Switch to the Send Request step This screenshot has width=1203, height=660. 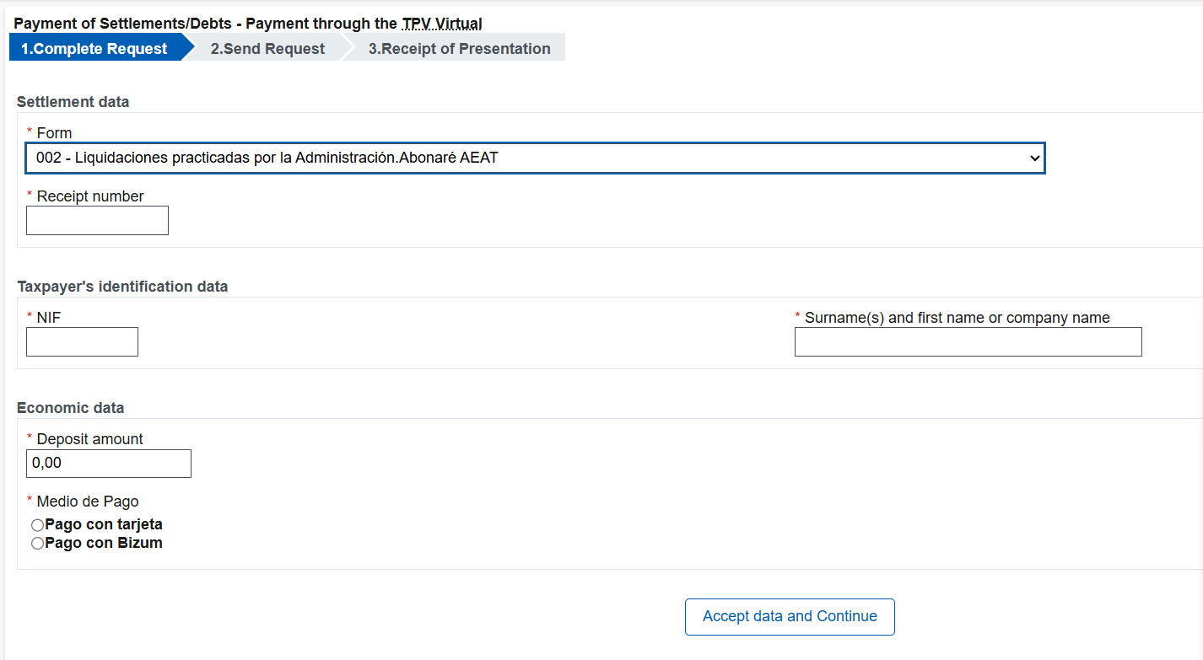pyautogui.click(x=267, y=49)
